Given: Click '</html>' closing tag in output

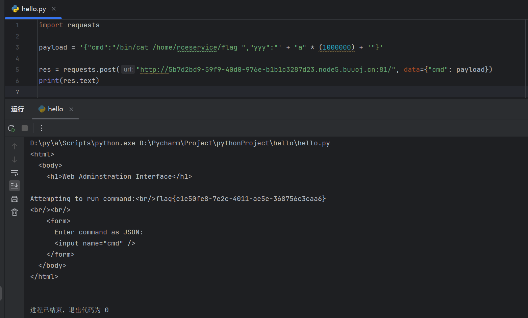Looking at the screenshot, I should 44,277.
